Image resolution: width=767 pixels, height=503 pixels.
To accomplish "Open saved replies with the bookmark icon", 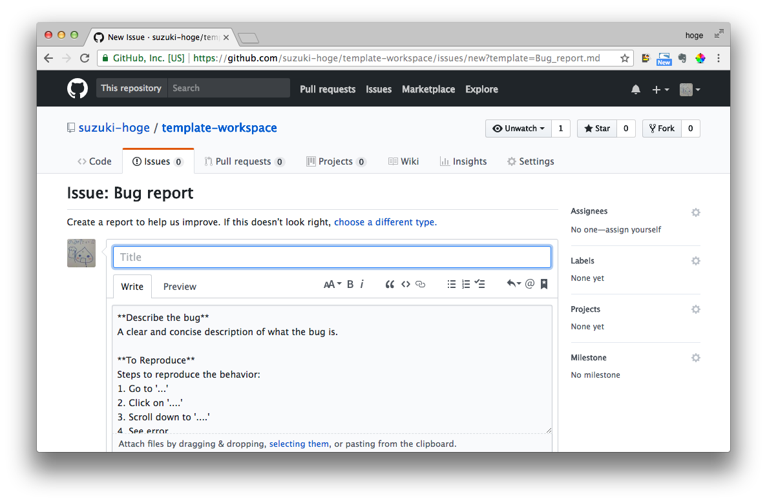I will (543, 284).
